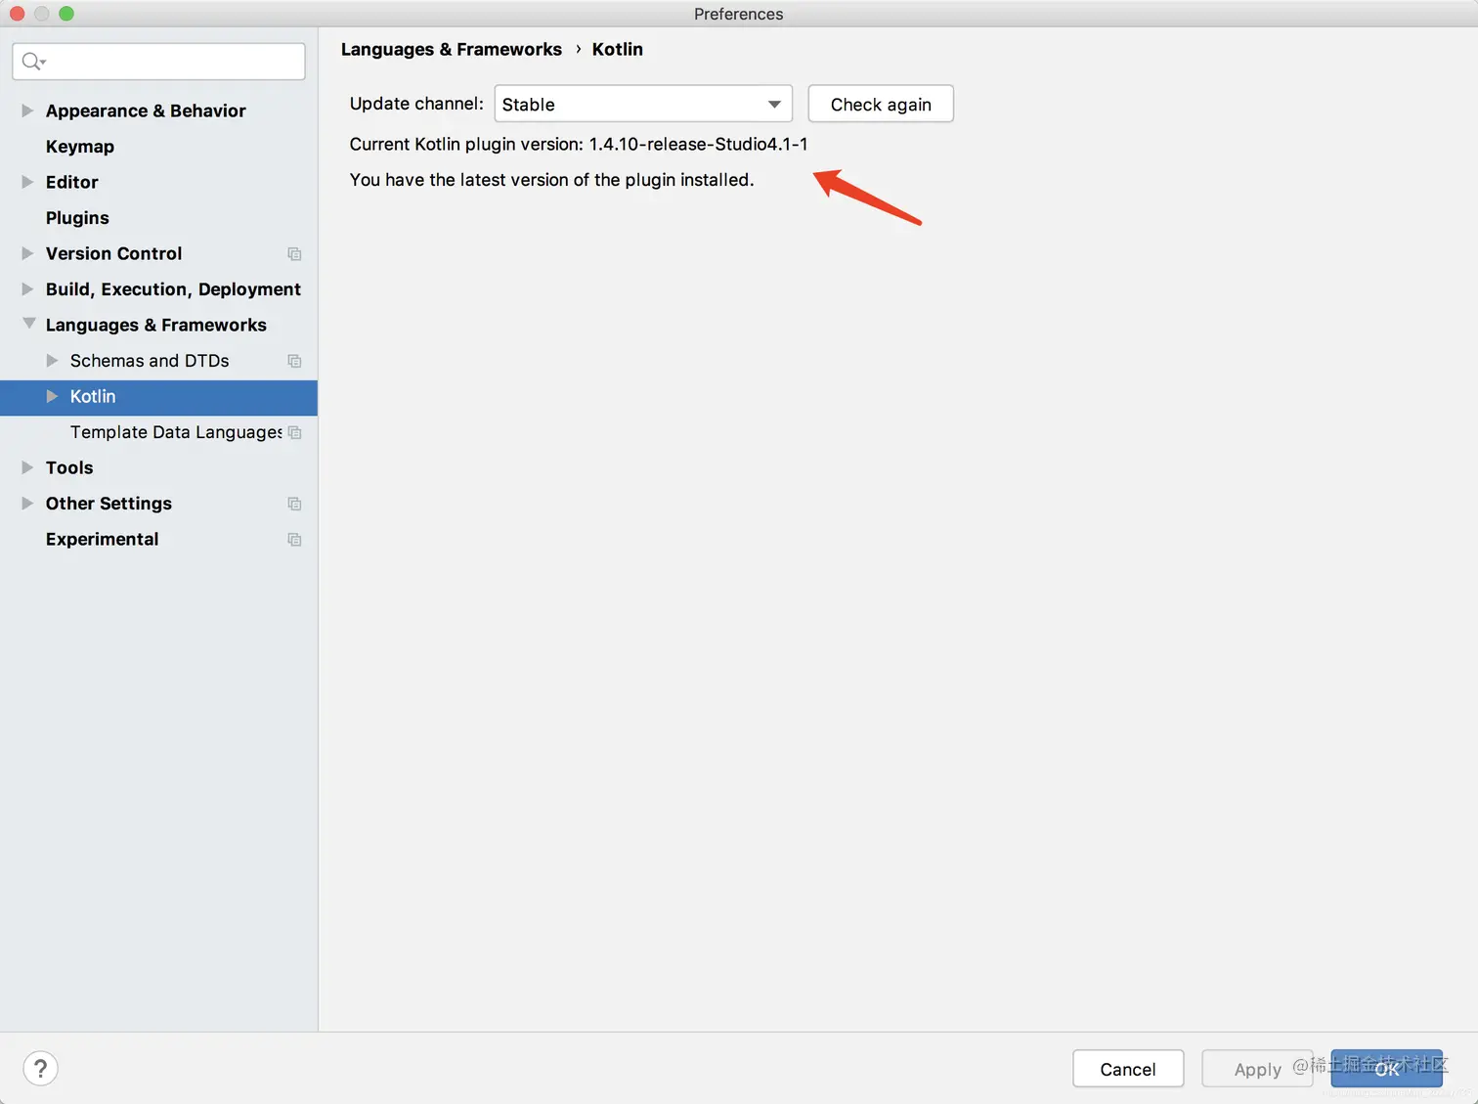Expand the Tools section arrow
Screen dimensions: 1478x1104
pyautogui.click(x=27, y=467)
